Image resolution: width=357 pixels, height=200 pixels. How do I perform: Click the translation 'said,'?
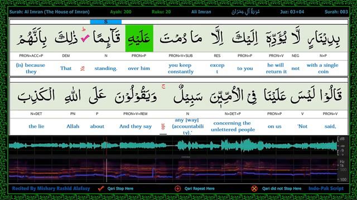tap(330, 126)
